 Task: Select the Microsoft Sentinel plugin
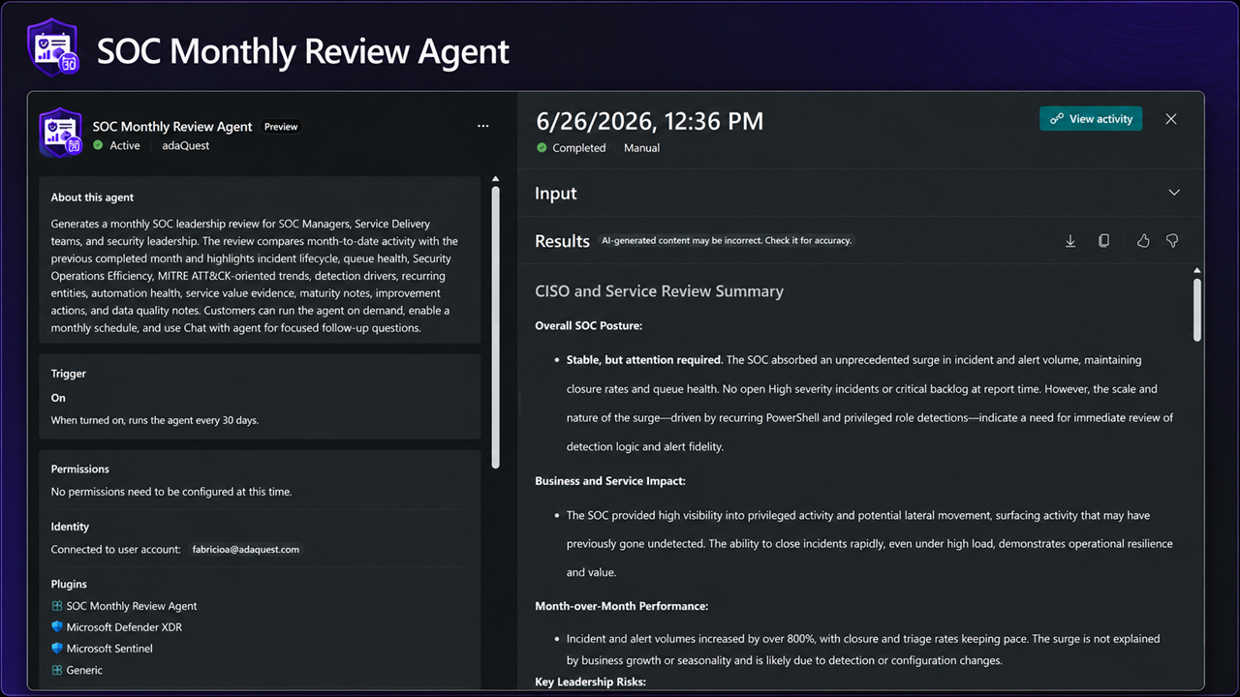click(x=109, y=649)
